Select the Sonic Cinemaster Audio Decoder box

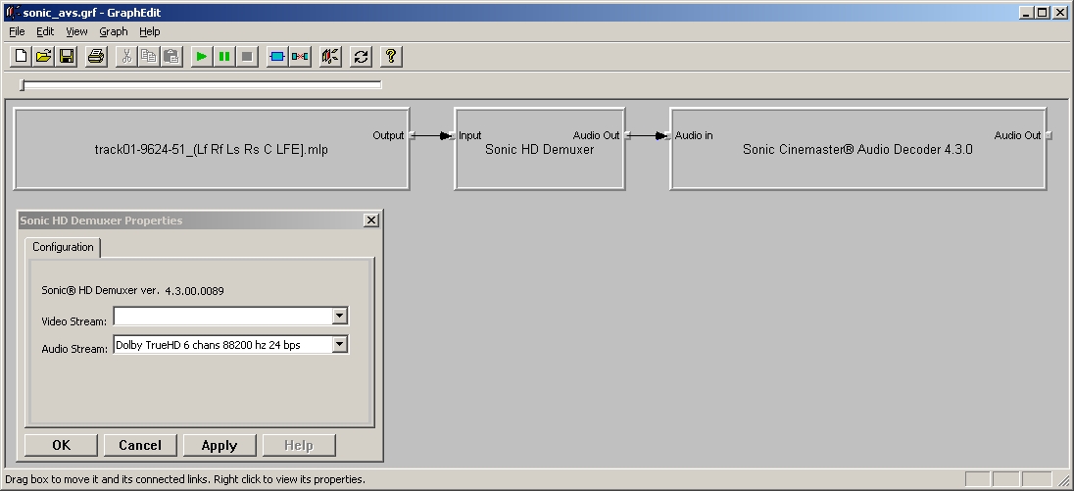pyautogui.click(x=858, y=149)
